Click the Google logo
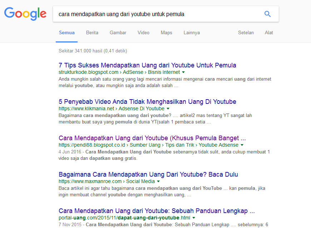Screen dimensions: 311x228 coord(25,14)
